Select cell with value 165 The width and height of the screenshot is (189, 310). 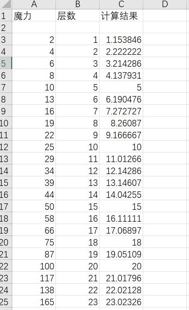pos(34,302)
